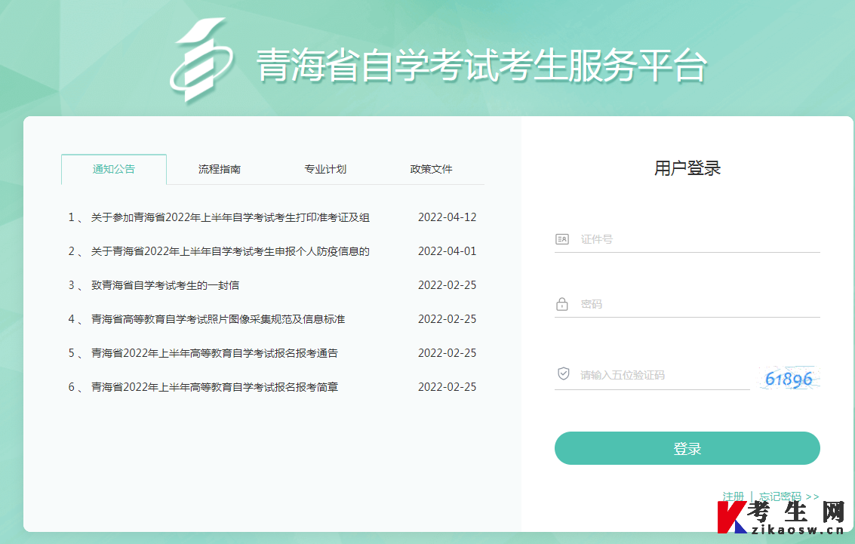Open the 报名报考通告 notice
Screen dimensions: 855x544
[214, 353]
